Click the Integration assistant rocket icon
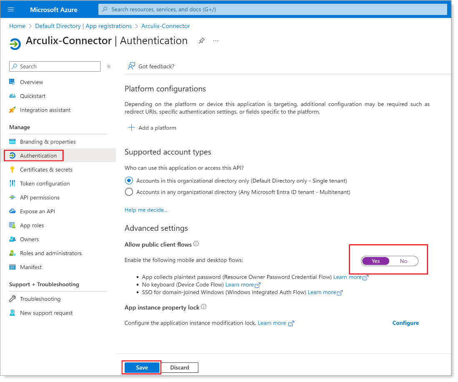The image size is (458, 382). (x=12, y=110)
